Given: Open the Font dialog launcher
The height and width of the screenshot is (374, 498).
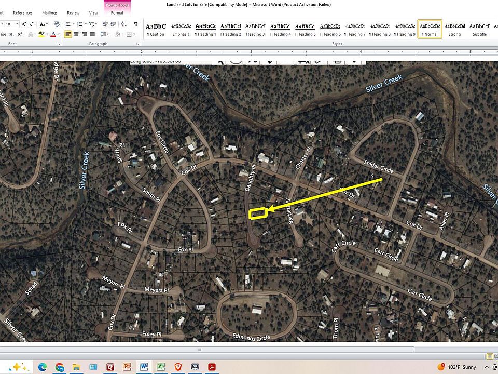Looking at the screenshot, I should coord(59,44).
